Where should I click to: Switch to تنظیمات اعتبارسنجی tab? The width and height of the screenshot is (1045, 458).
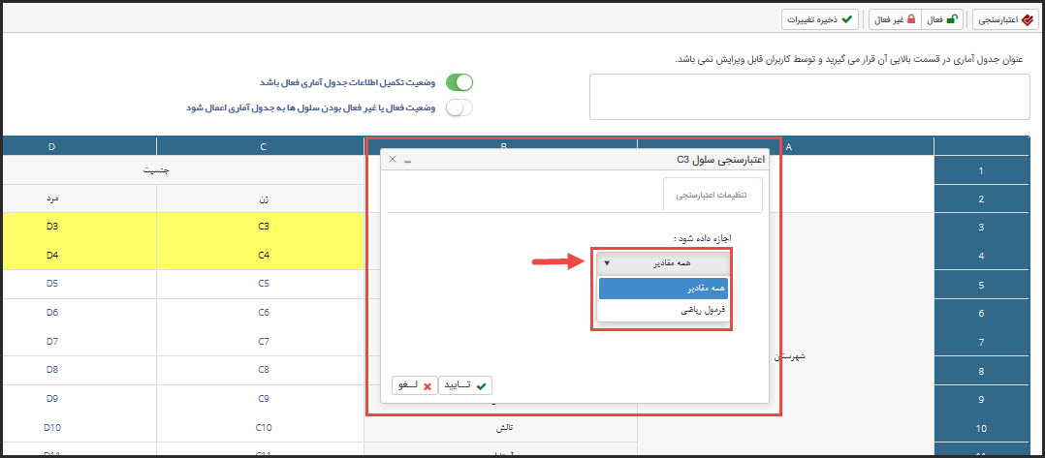[x=712, y=194]
